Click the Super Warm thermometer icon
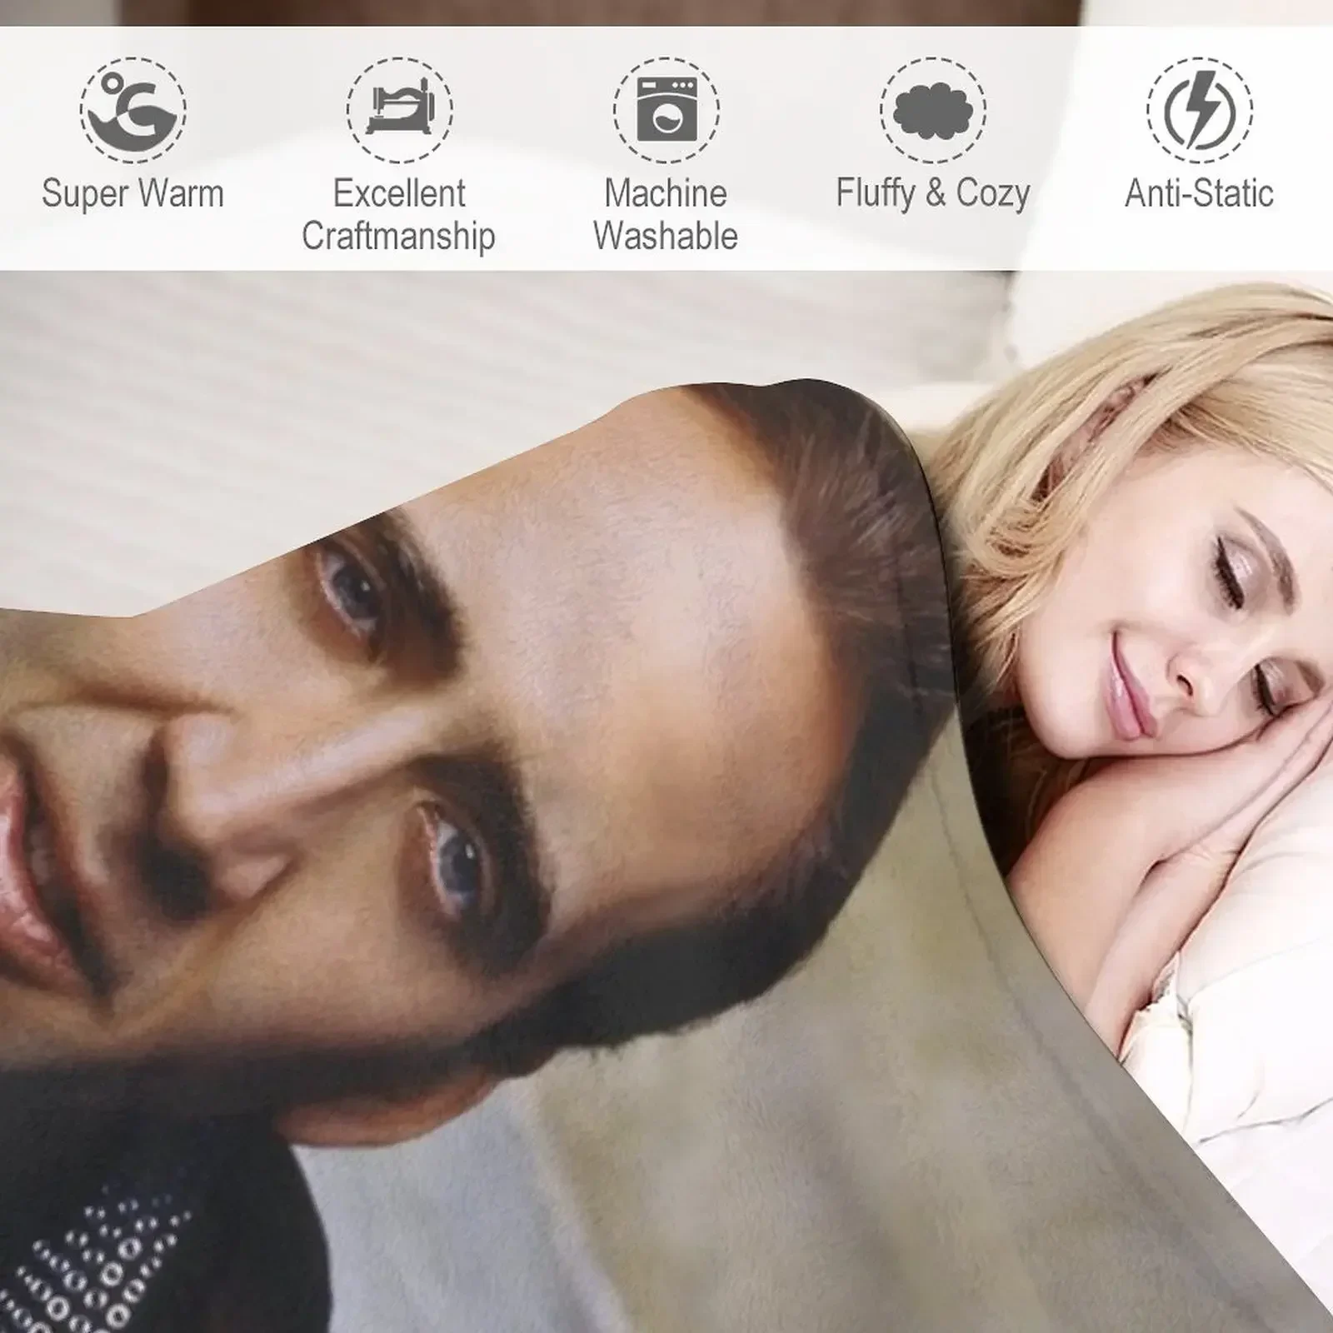Viewport: 1333px width, 1333px height. pos(132,109)
